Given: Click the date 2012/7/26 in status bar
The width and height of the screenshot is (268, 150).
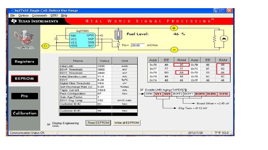Looking at the screenshot, I should click(196, 133).
